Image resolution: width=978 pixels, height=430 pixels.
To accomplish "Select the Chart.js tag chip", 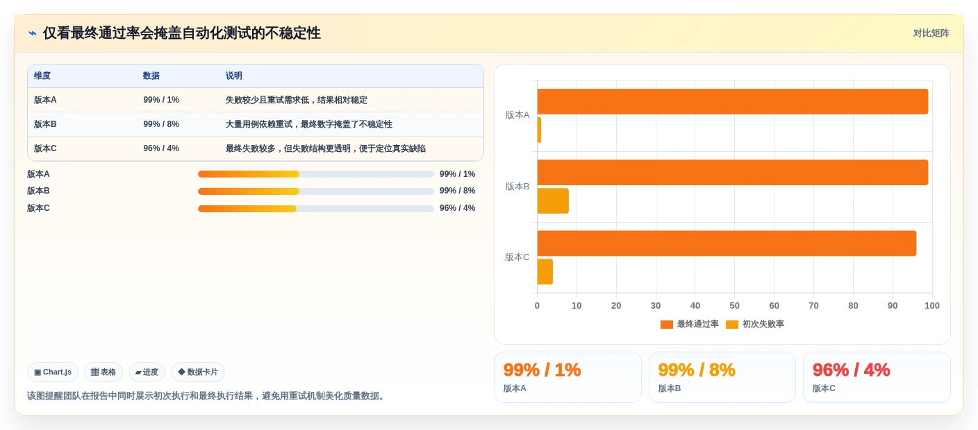I will [x=53, y=372].
